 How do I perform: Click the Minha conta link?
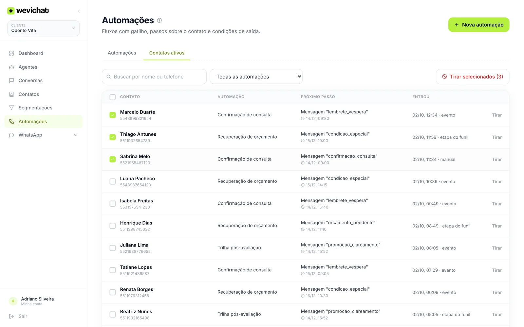[x=32, y=304]
